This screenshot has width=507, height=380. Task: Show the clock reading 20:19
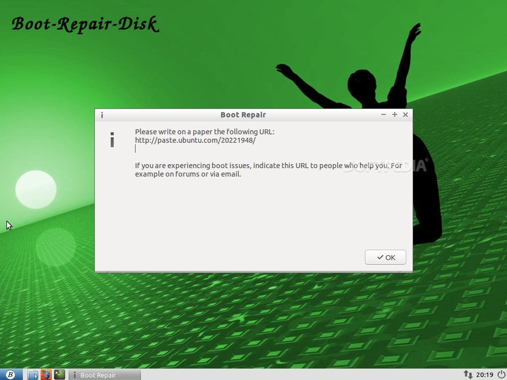coord(485,375)
